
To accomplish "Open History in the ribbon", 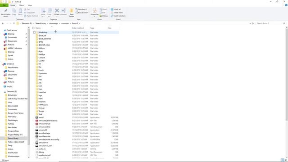I will 104,16.
